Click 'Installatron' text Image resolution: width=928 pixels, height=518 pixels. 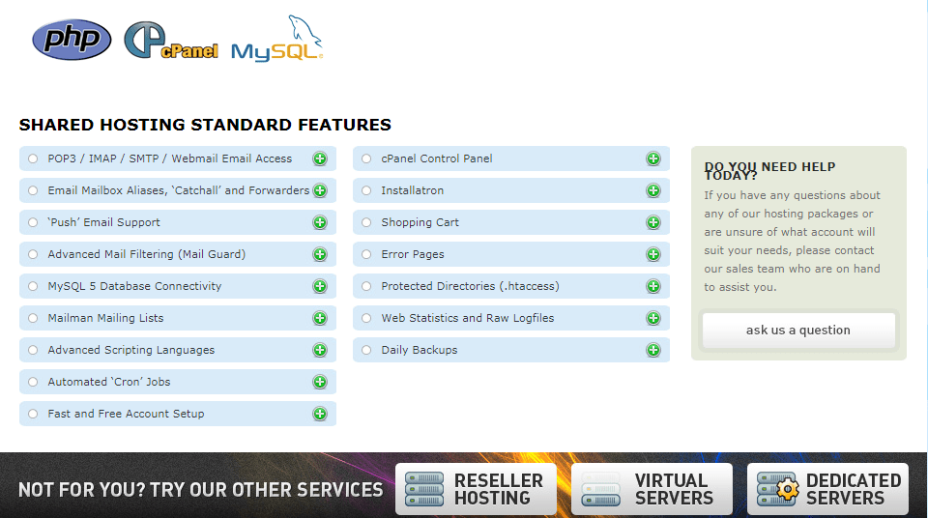coord(413,190)
